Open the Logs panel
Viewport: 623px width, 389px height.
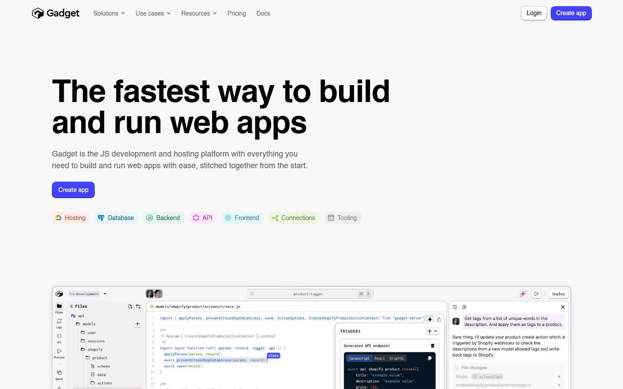pos(59,321)
